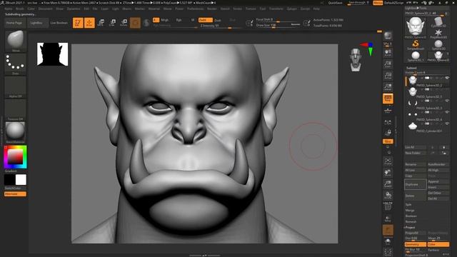457x257 pixels.
Task: Select the SimpleBrush tool
Action: coord(416,44)
